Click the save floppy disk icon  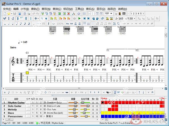click(x=15, y=14)
